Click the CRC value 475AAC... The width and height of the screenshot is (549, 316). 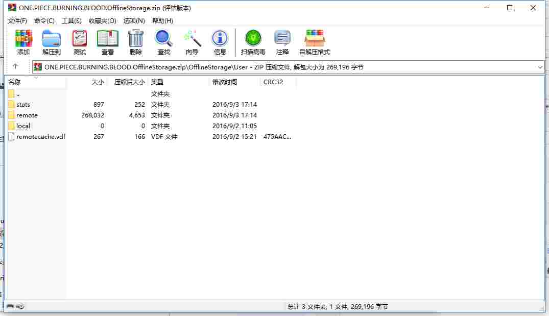(277, 136)
